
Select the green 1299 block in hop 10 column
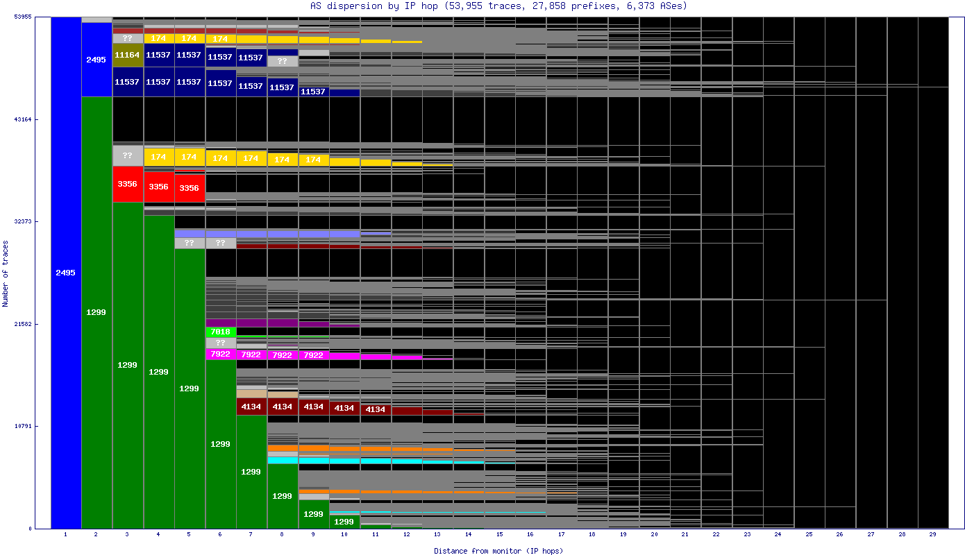coord(344,522)
